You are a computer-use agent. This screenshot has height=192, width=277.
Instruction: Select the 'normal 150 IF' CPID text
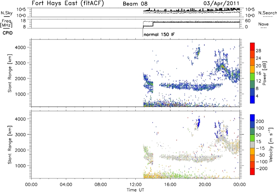[x=159, y=34]
